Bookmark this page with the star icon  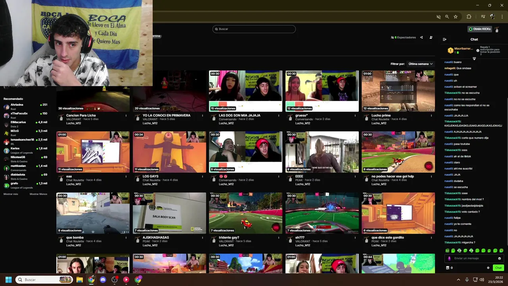456,17
